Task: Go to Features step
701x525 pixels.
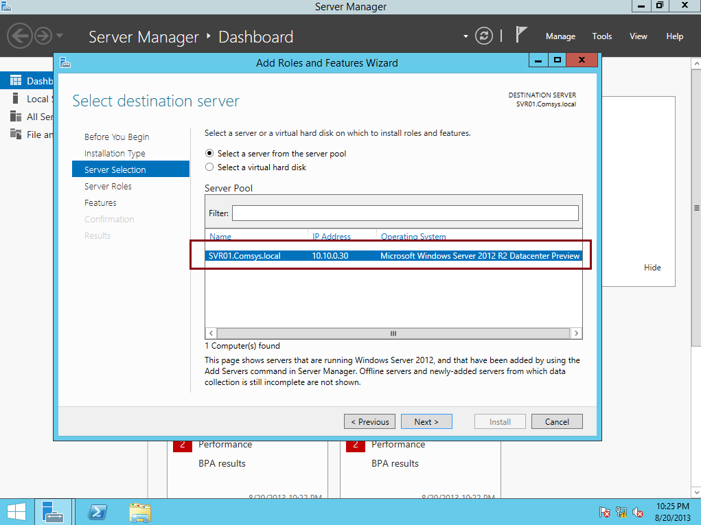Action: coord(100,203)
